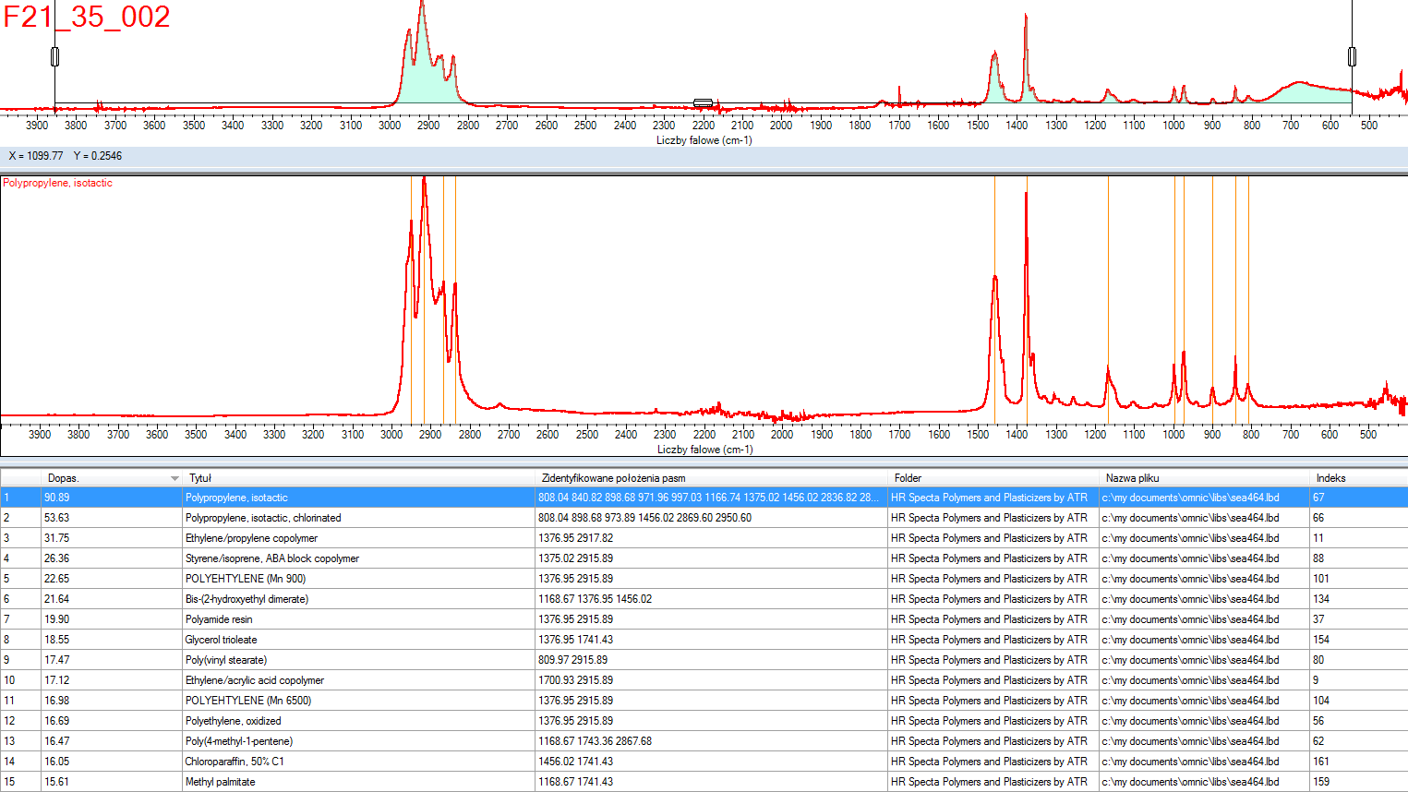Click the Zidentyfikowane położenia pasm column header
1408x792 pixels.
613,478
